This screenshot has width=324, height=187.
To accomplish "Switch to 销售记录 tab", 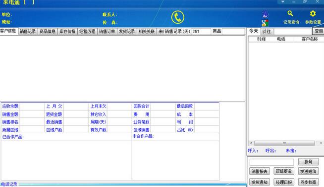I will pyautogui.click(x=28, y=32).
